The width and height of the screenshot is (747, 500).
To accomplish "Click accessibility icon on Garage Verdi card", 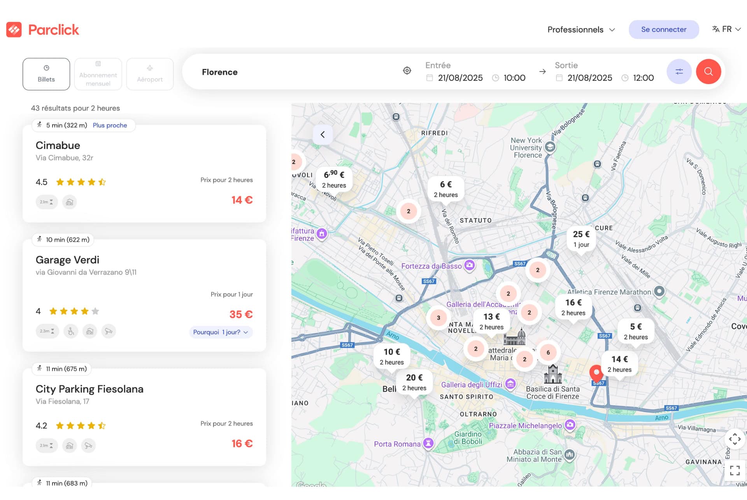I will coord(71,331).
